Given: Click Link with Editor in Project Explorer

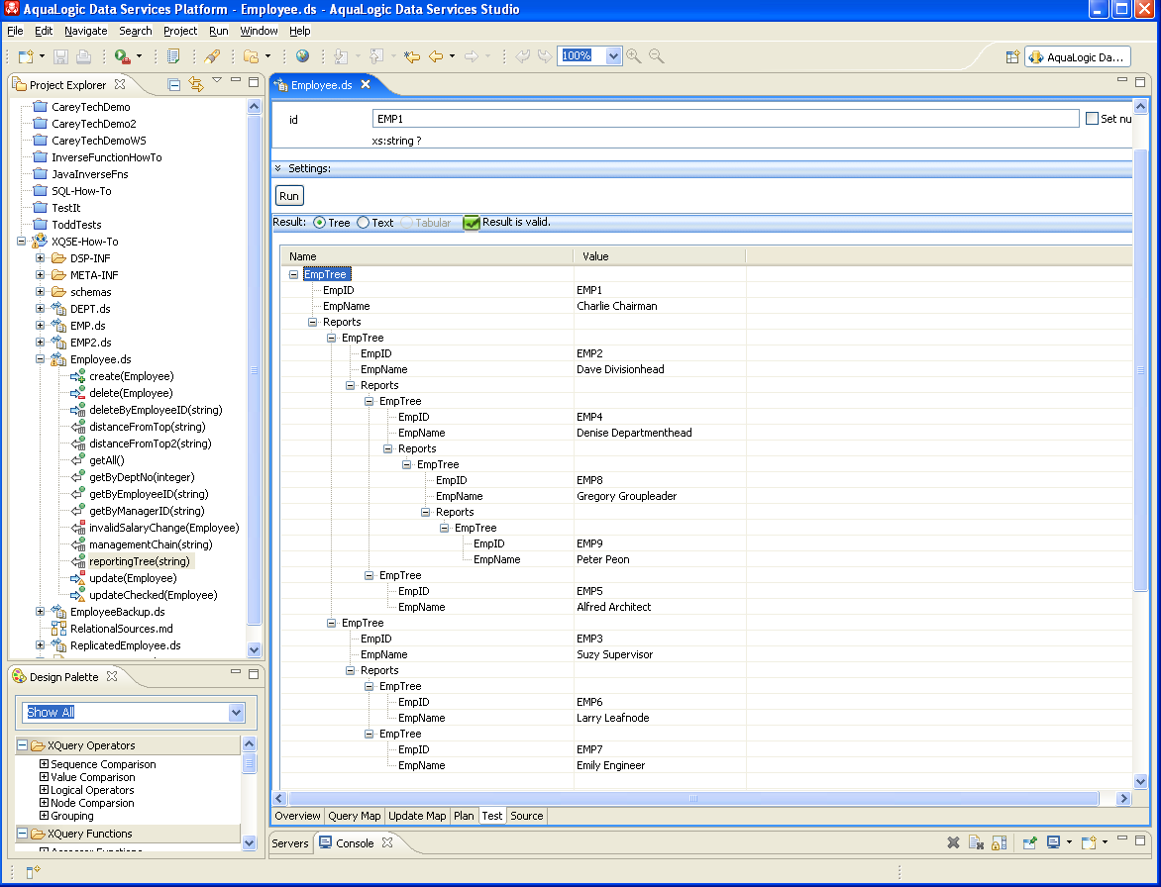Looking at the screenshot, I should point(195,85).
